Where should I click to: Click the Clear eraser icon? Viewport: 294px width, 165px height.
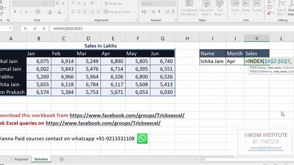(269, 13)
